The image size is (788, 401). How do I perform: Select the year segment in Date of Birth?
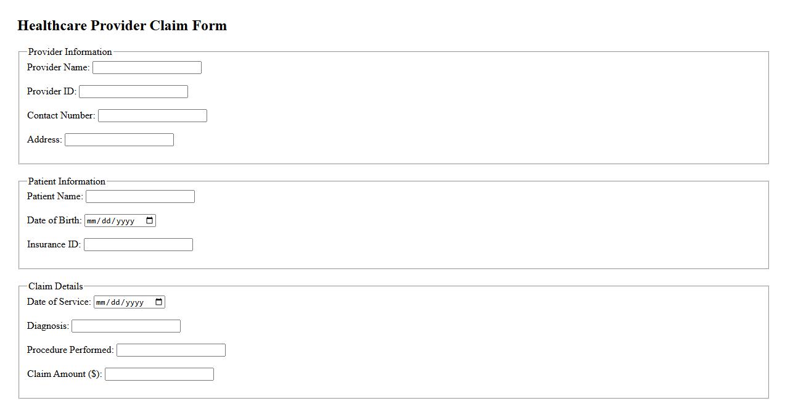125,221
